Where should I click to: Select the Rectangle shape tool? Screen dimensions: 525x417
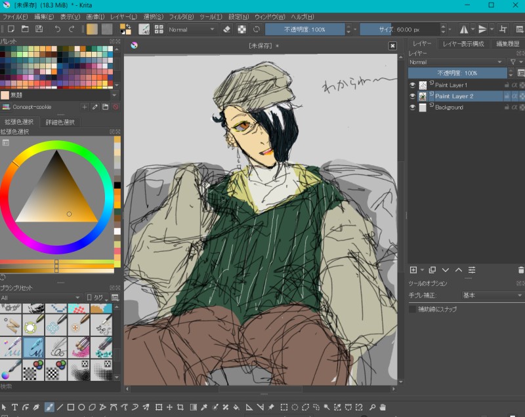[x=71, y=407]
